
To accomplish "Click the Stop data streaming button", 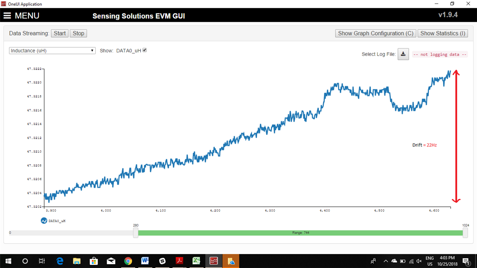I will pos(78,33).
